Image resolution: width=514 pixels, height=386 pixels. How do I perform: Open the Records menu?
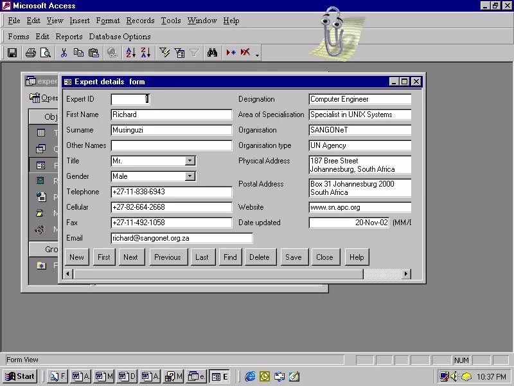(x=140, y=21)
